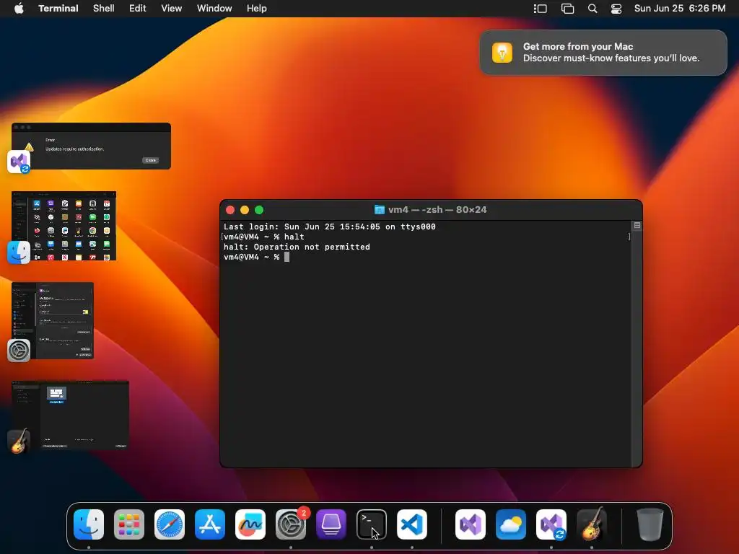Open Apple Configurator purple Dock icon

tap(331, 524)
